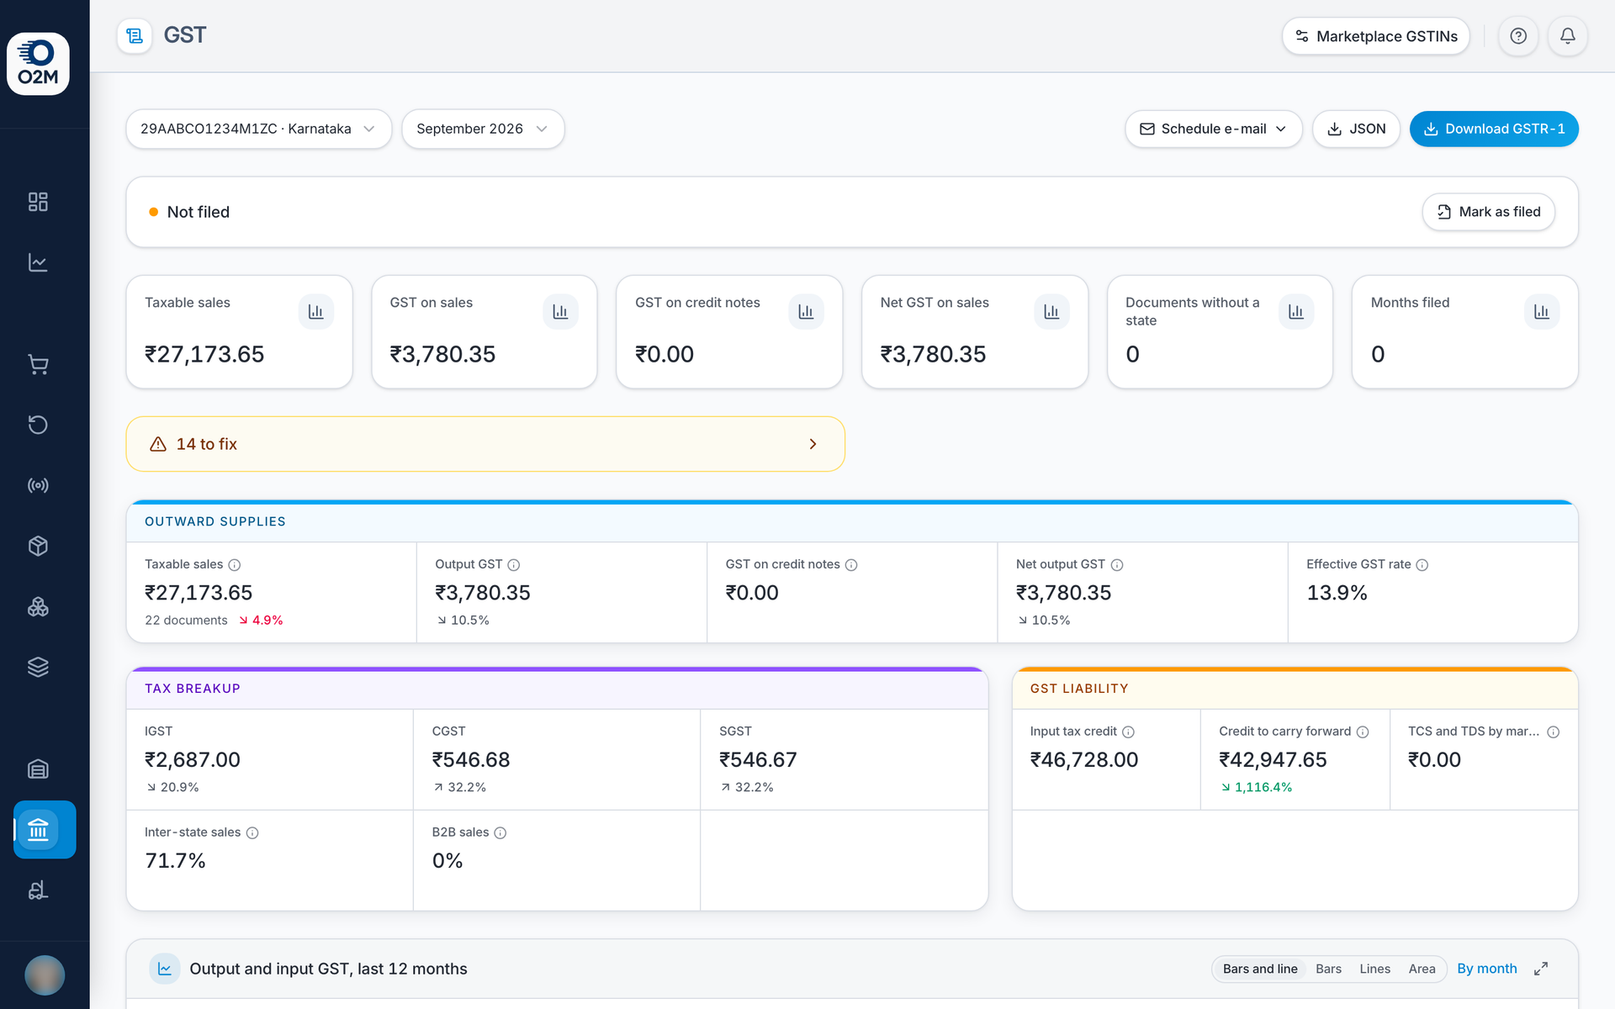Click the Download GSTR-1 button
Image resolution: width=1615 pixels, height=1009 pixels.
coord(1494,129)
